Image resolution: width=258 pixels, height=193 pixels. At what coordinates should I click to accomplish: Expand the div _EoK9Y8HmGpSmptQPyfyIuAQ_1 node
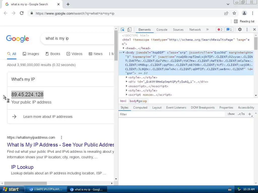click(x=126, y=81)
